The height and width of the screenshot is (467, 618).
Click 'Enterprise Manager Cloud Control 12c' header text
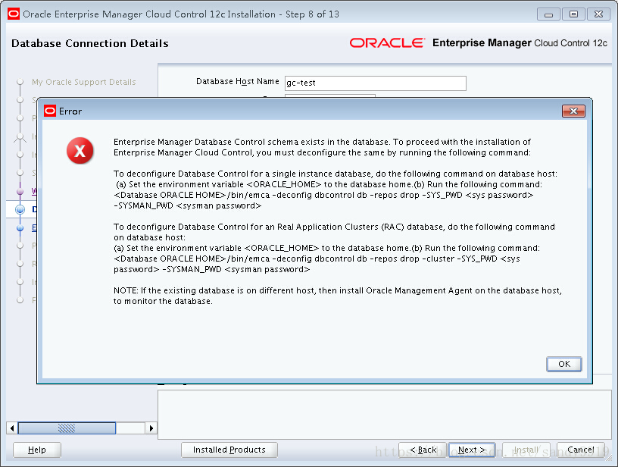click(520, 42)
